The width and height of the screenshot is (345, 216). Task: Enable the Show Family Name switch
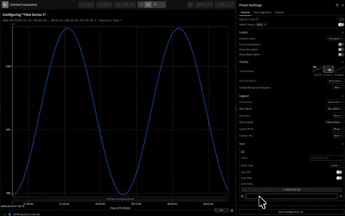pos(341,45)
